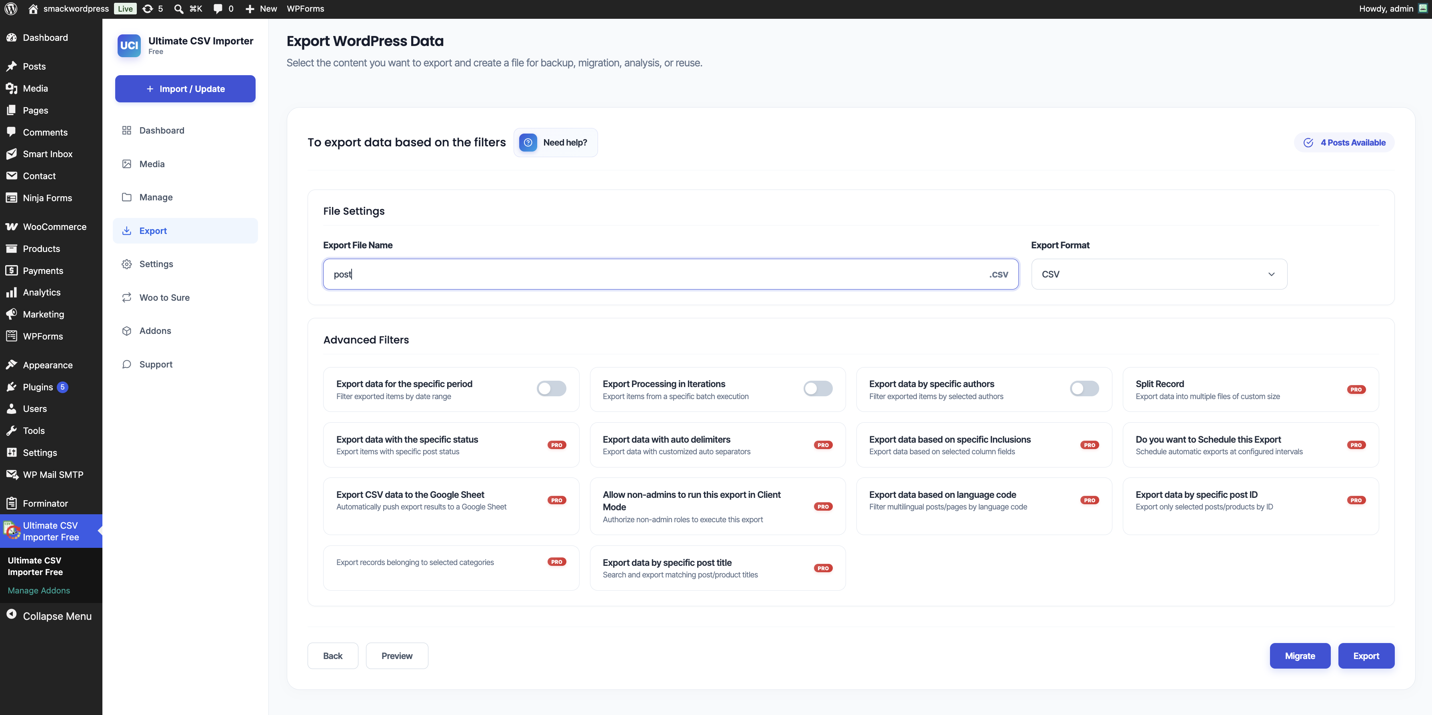Image resolution: width=1432 pixels, height=715 pixels.
Task: Click the Manage folder icon
Action: click(127, 197)
